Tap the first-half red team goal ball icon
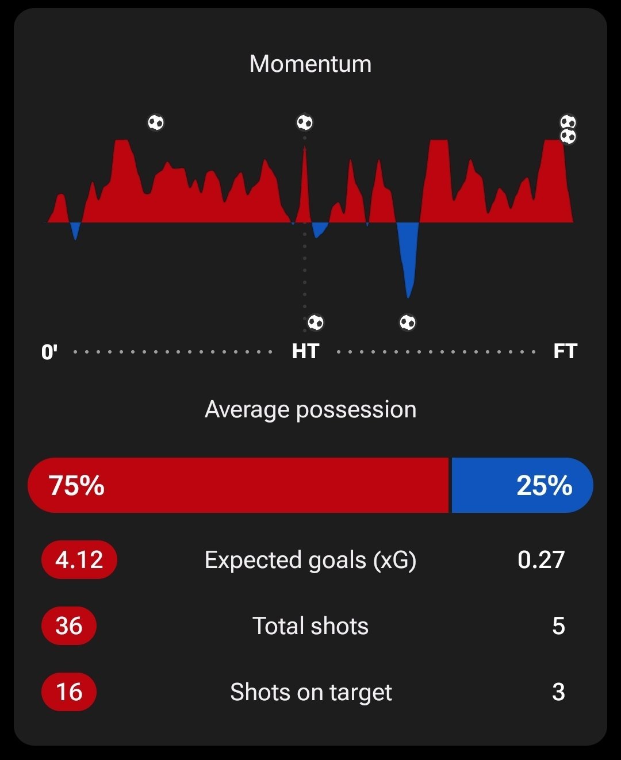The image size is (621, 760). [156, 122]
